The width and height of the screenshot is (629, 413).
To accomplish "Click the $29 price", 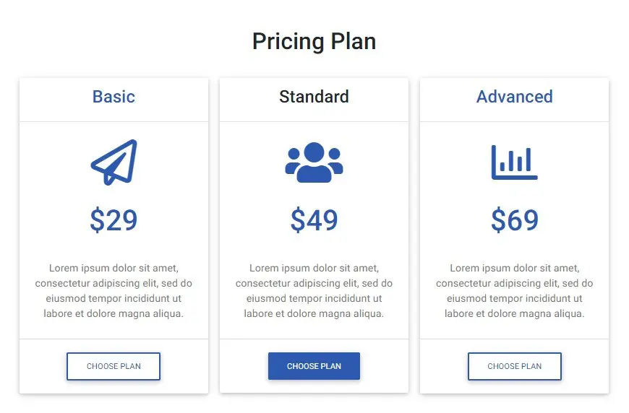I will (x=114, y=219).
